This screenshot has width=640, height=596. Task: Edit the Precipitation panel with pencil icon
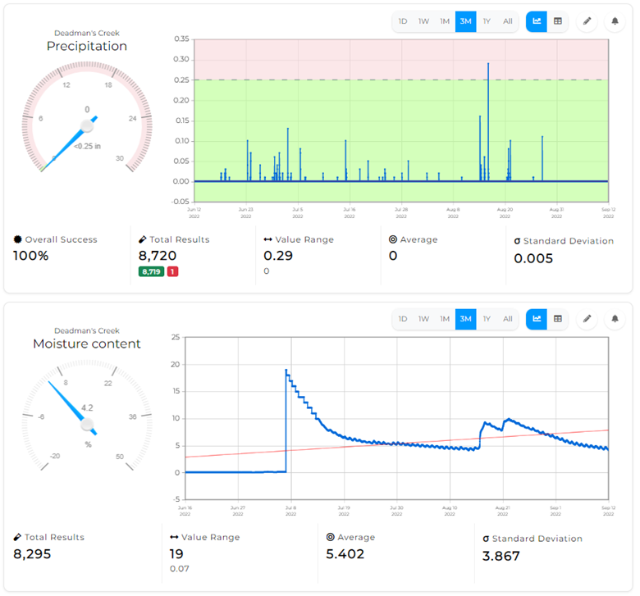tap(587, 21)
